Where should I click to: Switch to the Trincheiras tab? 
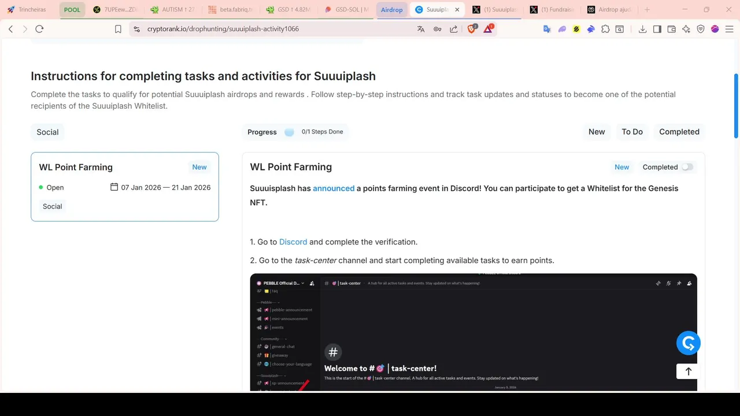[28, 10]
